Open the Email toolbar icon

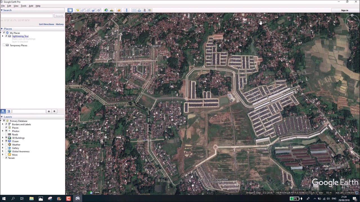134,10
